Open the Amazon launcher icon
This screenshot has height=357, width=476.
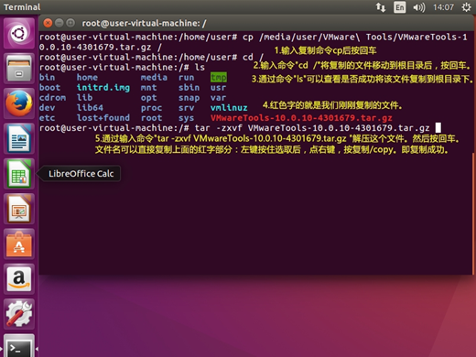(x=19, y=279)
